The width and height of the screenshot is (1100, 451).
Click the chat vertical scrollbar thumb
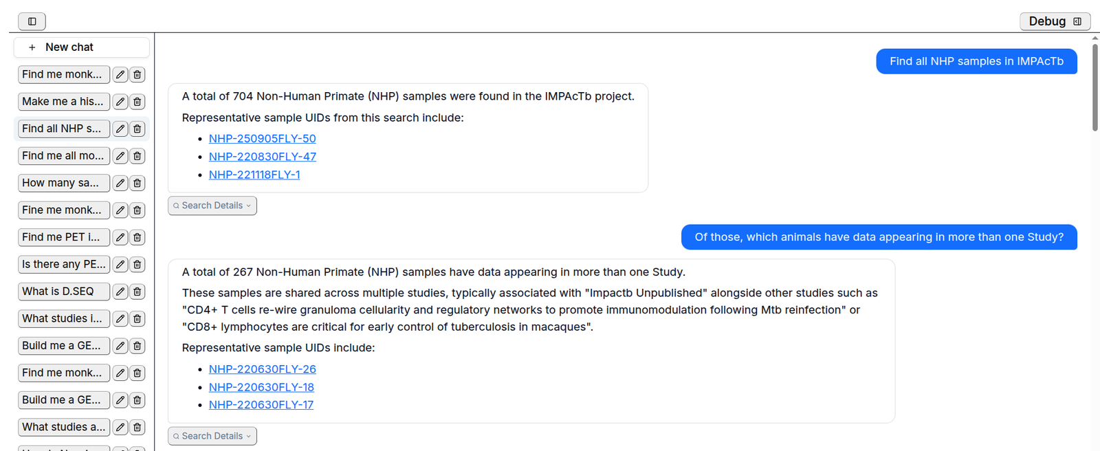coord(1095,87)
